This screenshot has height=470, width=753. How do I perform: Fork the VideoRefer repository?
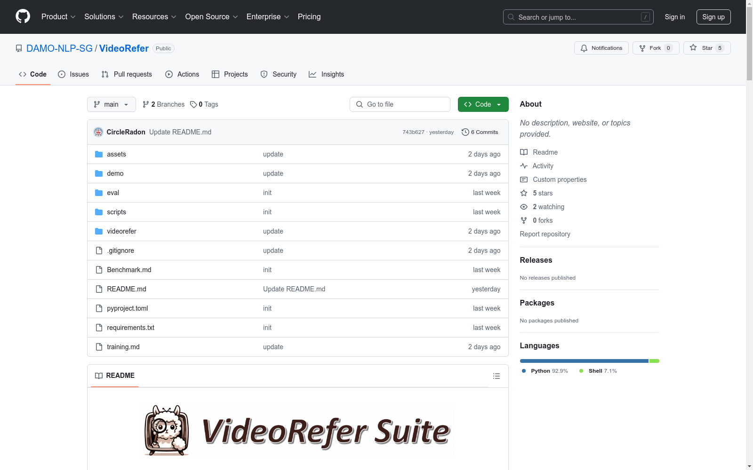[655, 48]
